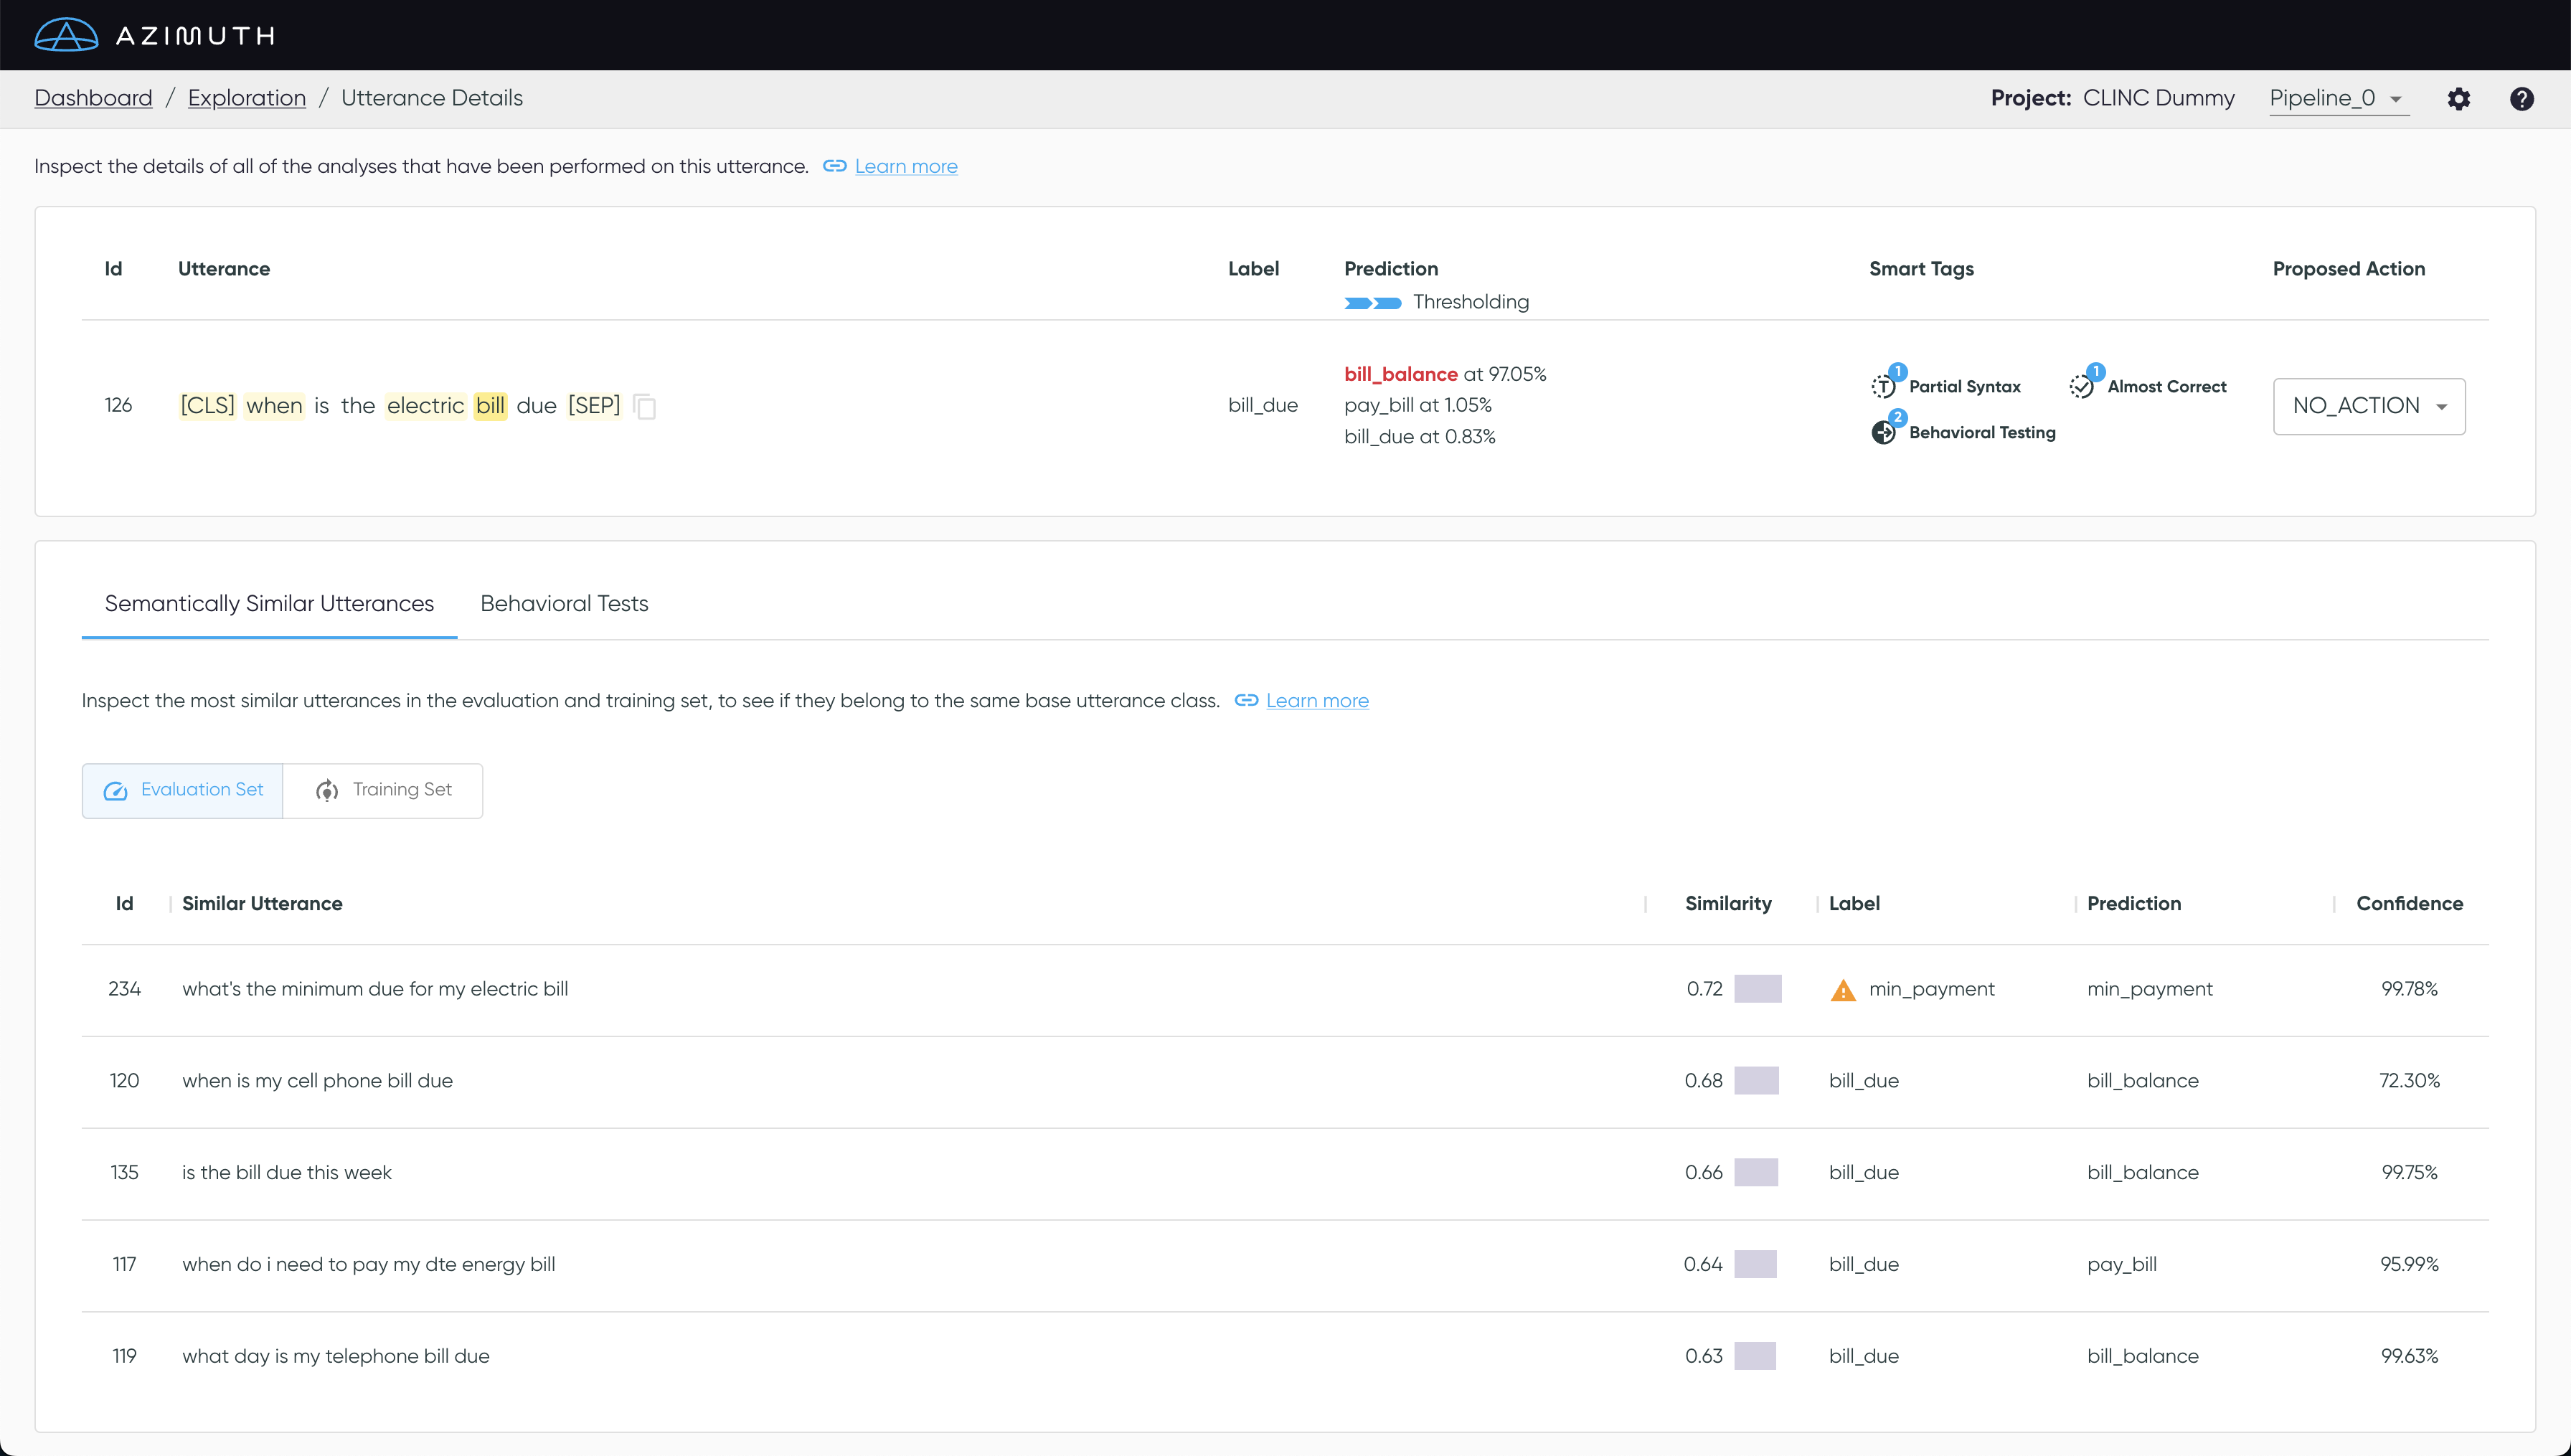Image resolution: width=2571 pixels, height=1456 pixels.
Task: Select row 'when is my cell phone bill due'
Action: pos(1285,1081)
